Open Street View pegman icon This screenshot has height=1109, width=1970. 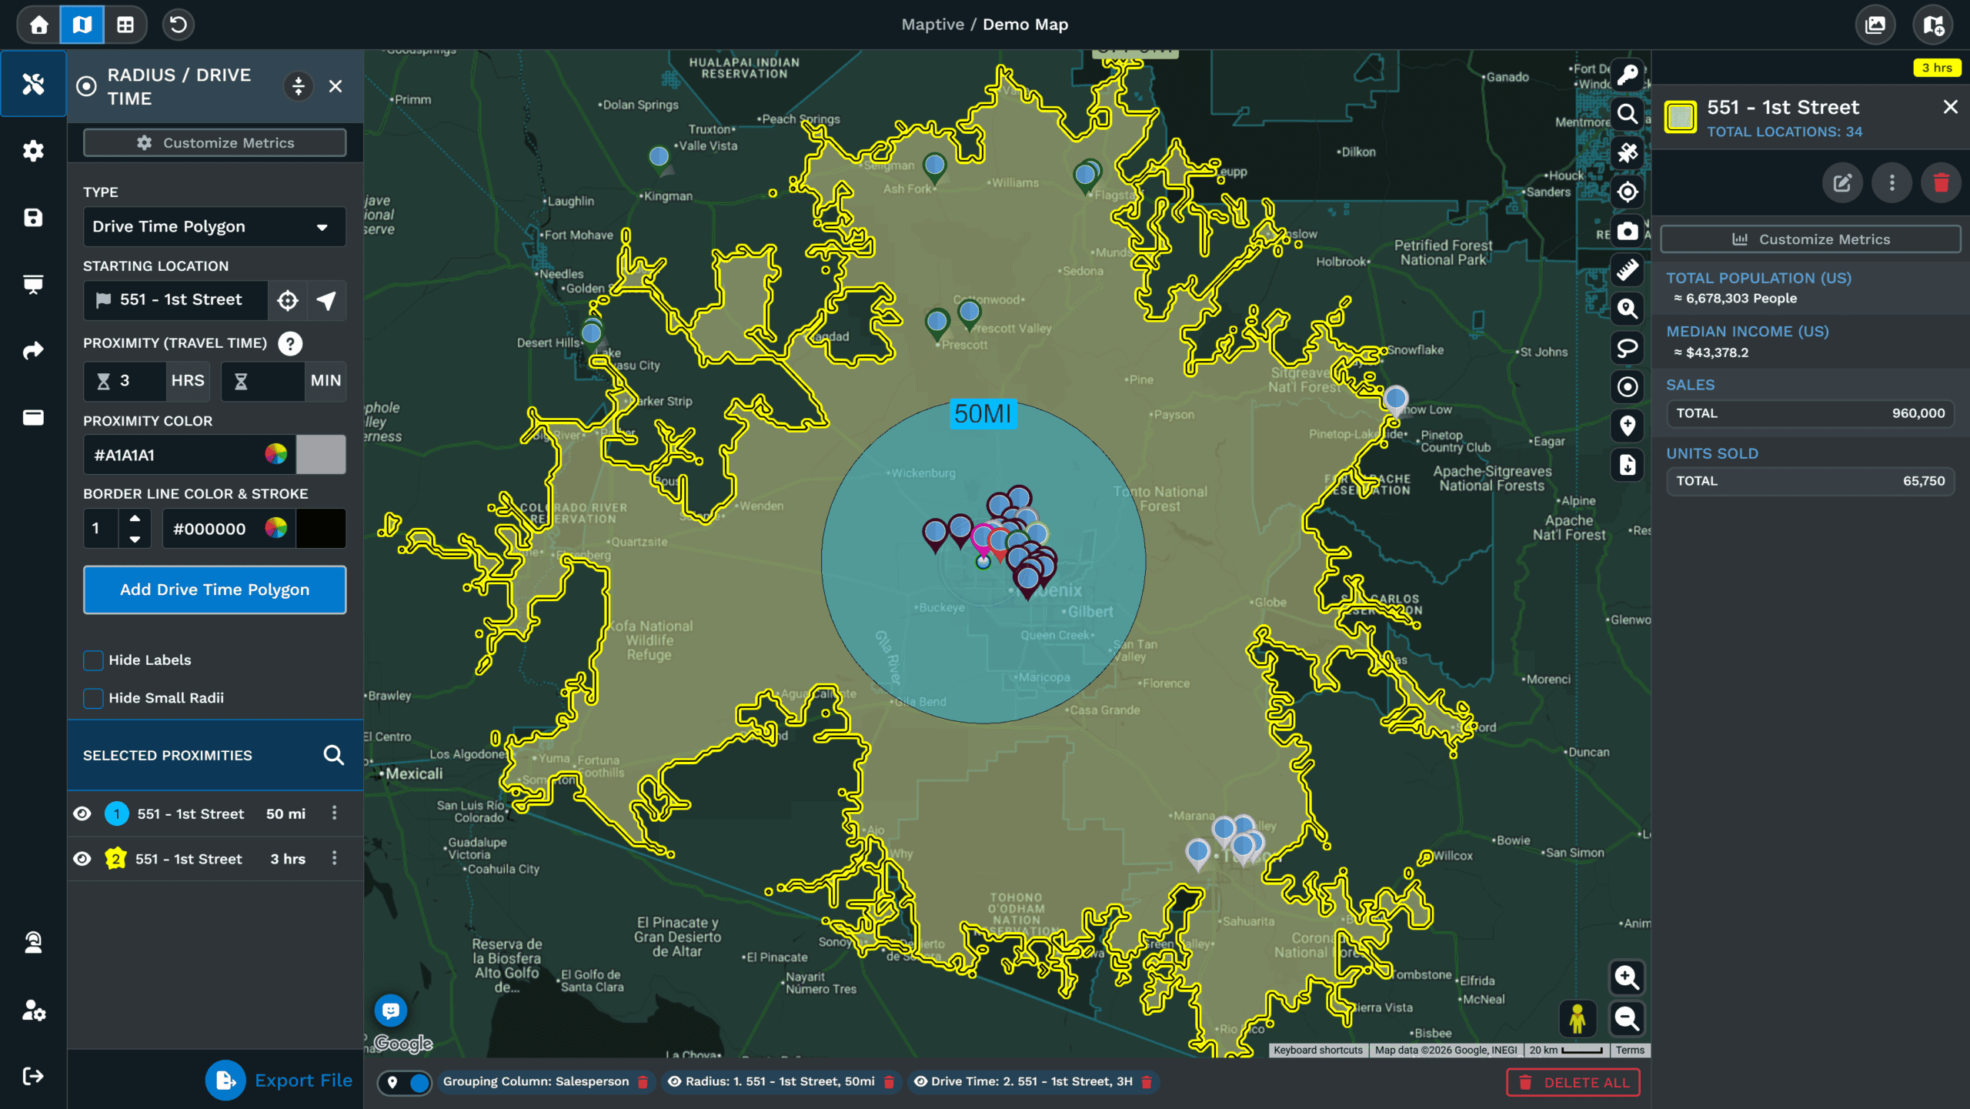point(1578,1018)
